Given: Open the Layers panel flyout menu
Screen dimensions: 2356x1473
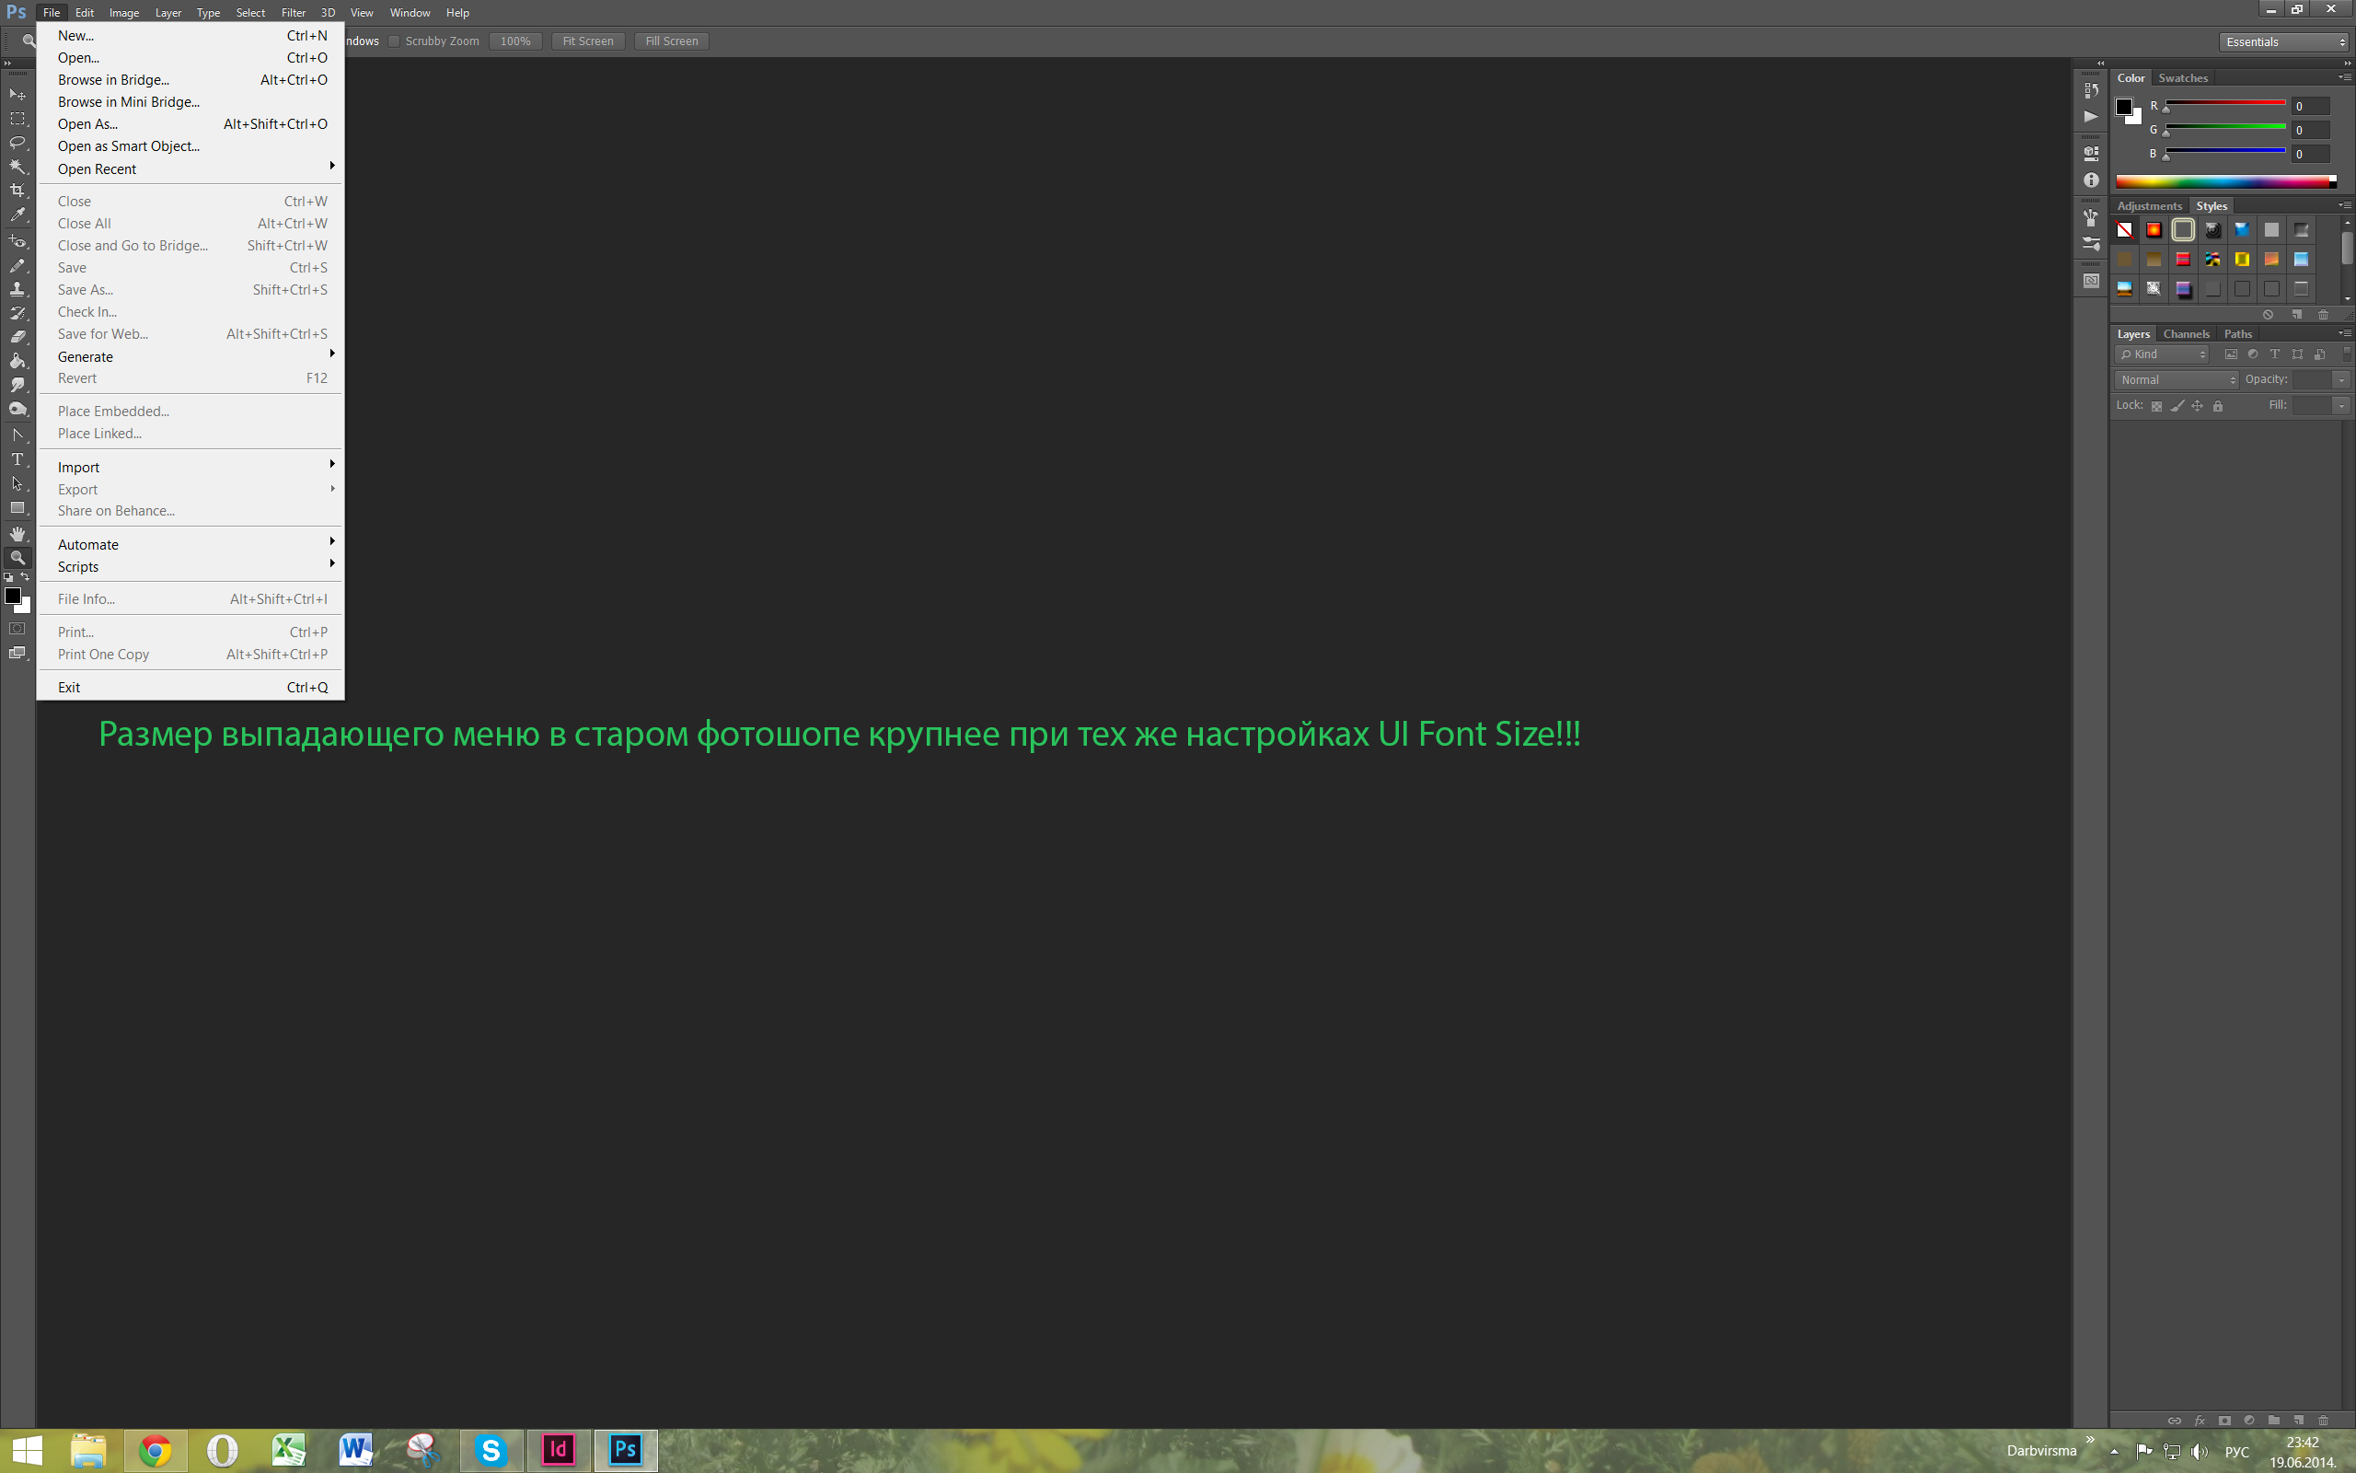Looking at the screenshot, I should tap(2344, 333).
